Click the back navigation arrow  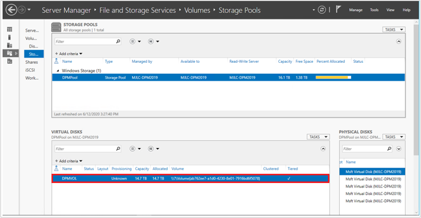point(10,10)
